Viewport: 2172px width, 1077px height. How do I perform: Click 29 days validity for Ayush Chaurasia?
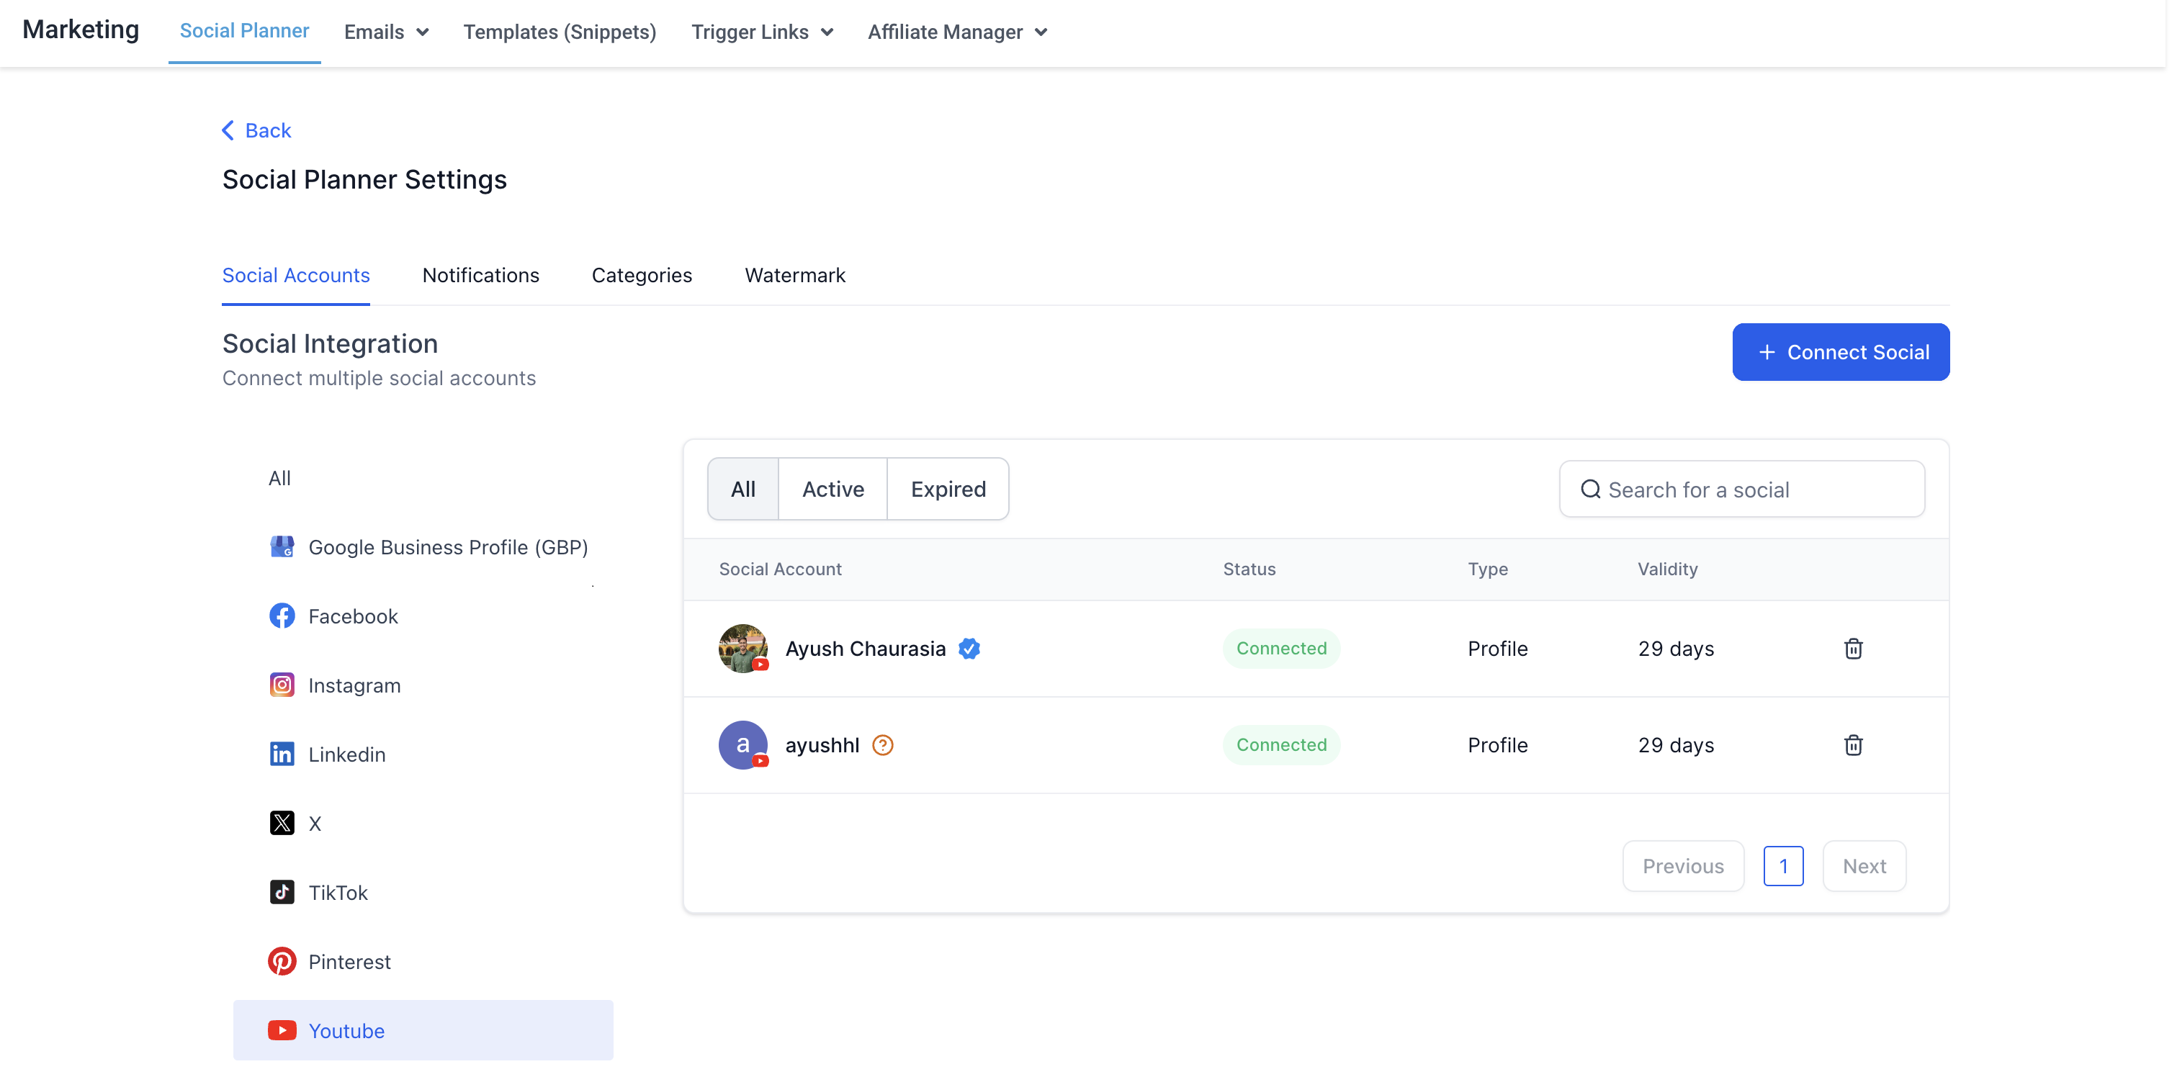point(1675,649)
